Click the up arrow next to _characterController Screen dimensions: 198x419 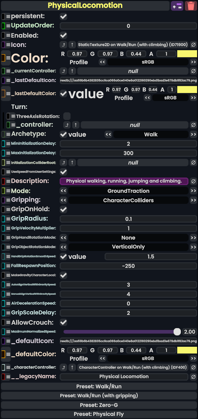[72, 368]
